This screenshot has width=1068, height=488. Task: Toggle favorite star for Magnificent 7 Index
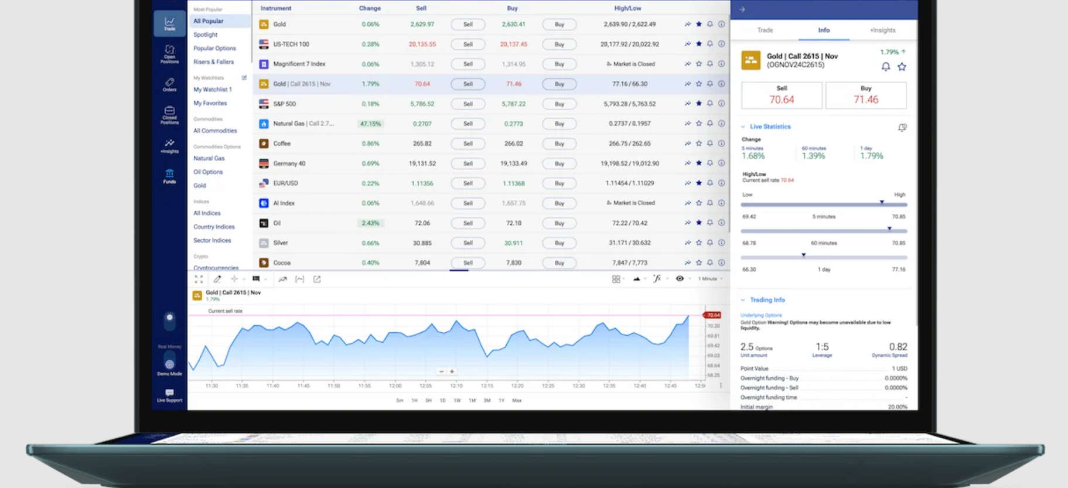[698, 64]
